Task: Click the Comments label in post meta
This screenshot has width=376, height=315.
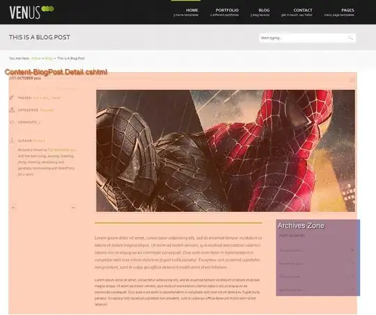Action: [x=27, y=122]
